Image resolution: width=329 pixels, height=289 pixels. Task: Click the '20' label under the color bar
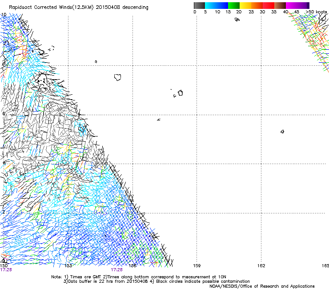click(239, 12)
